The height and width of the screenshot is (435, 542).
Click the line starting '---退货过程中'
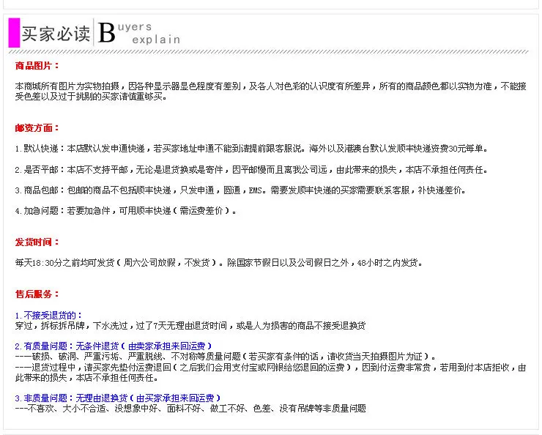tap(271, 368)
